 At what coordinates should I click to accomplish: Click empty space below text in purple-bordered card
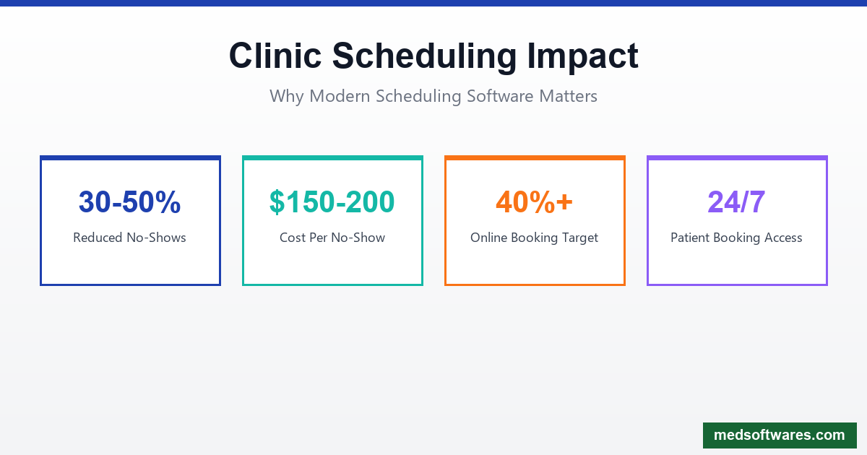pyautogui.click(x=737, y=266)
